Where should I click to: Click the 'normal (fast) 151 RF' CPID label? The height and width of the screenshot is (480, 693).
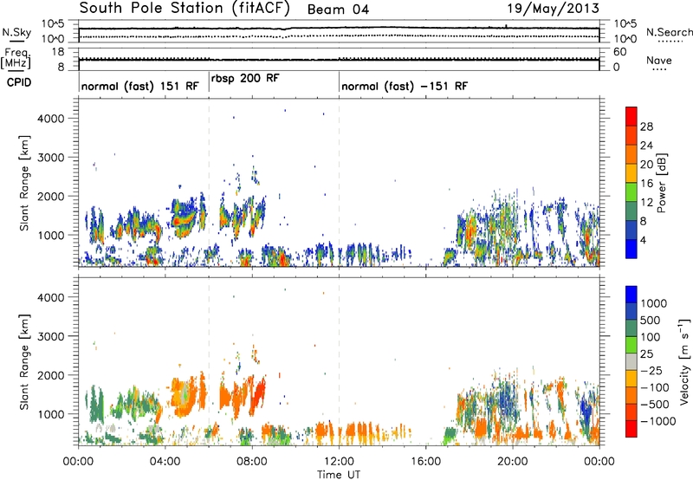(x=140, y=86)
